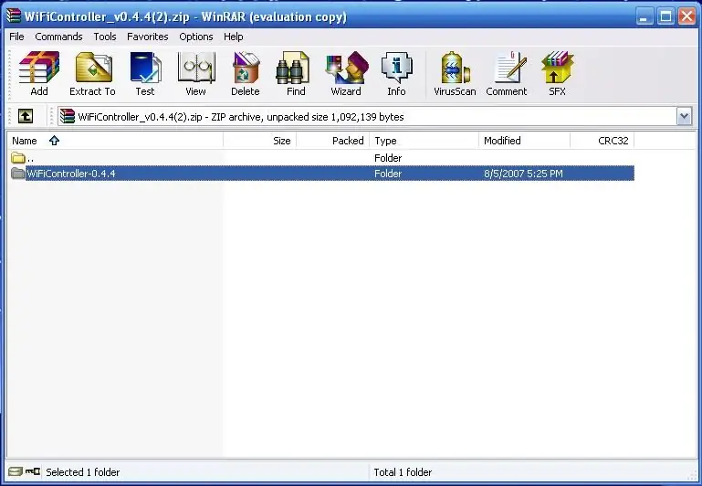
Task: Open the Favorites menu
Action: [x=148, y=37]
